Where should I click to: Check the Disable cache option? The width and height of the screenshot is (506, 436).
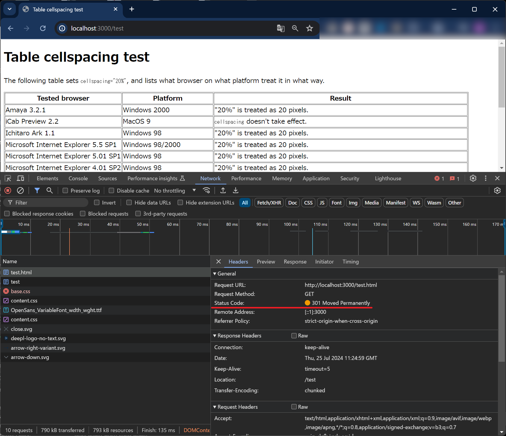pos(111,191)
